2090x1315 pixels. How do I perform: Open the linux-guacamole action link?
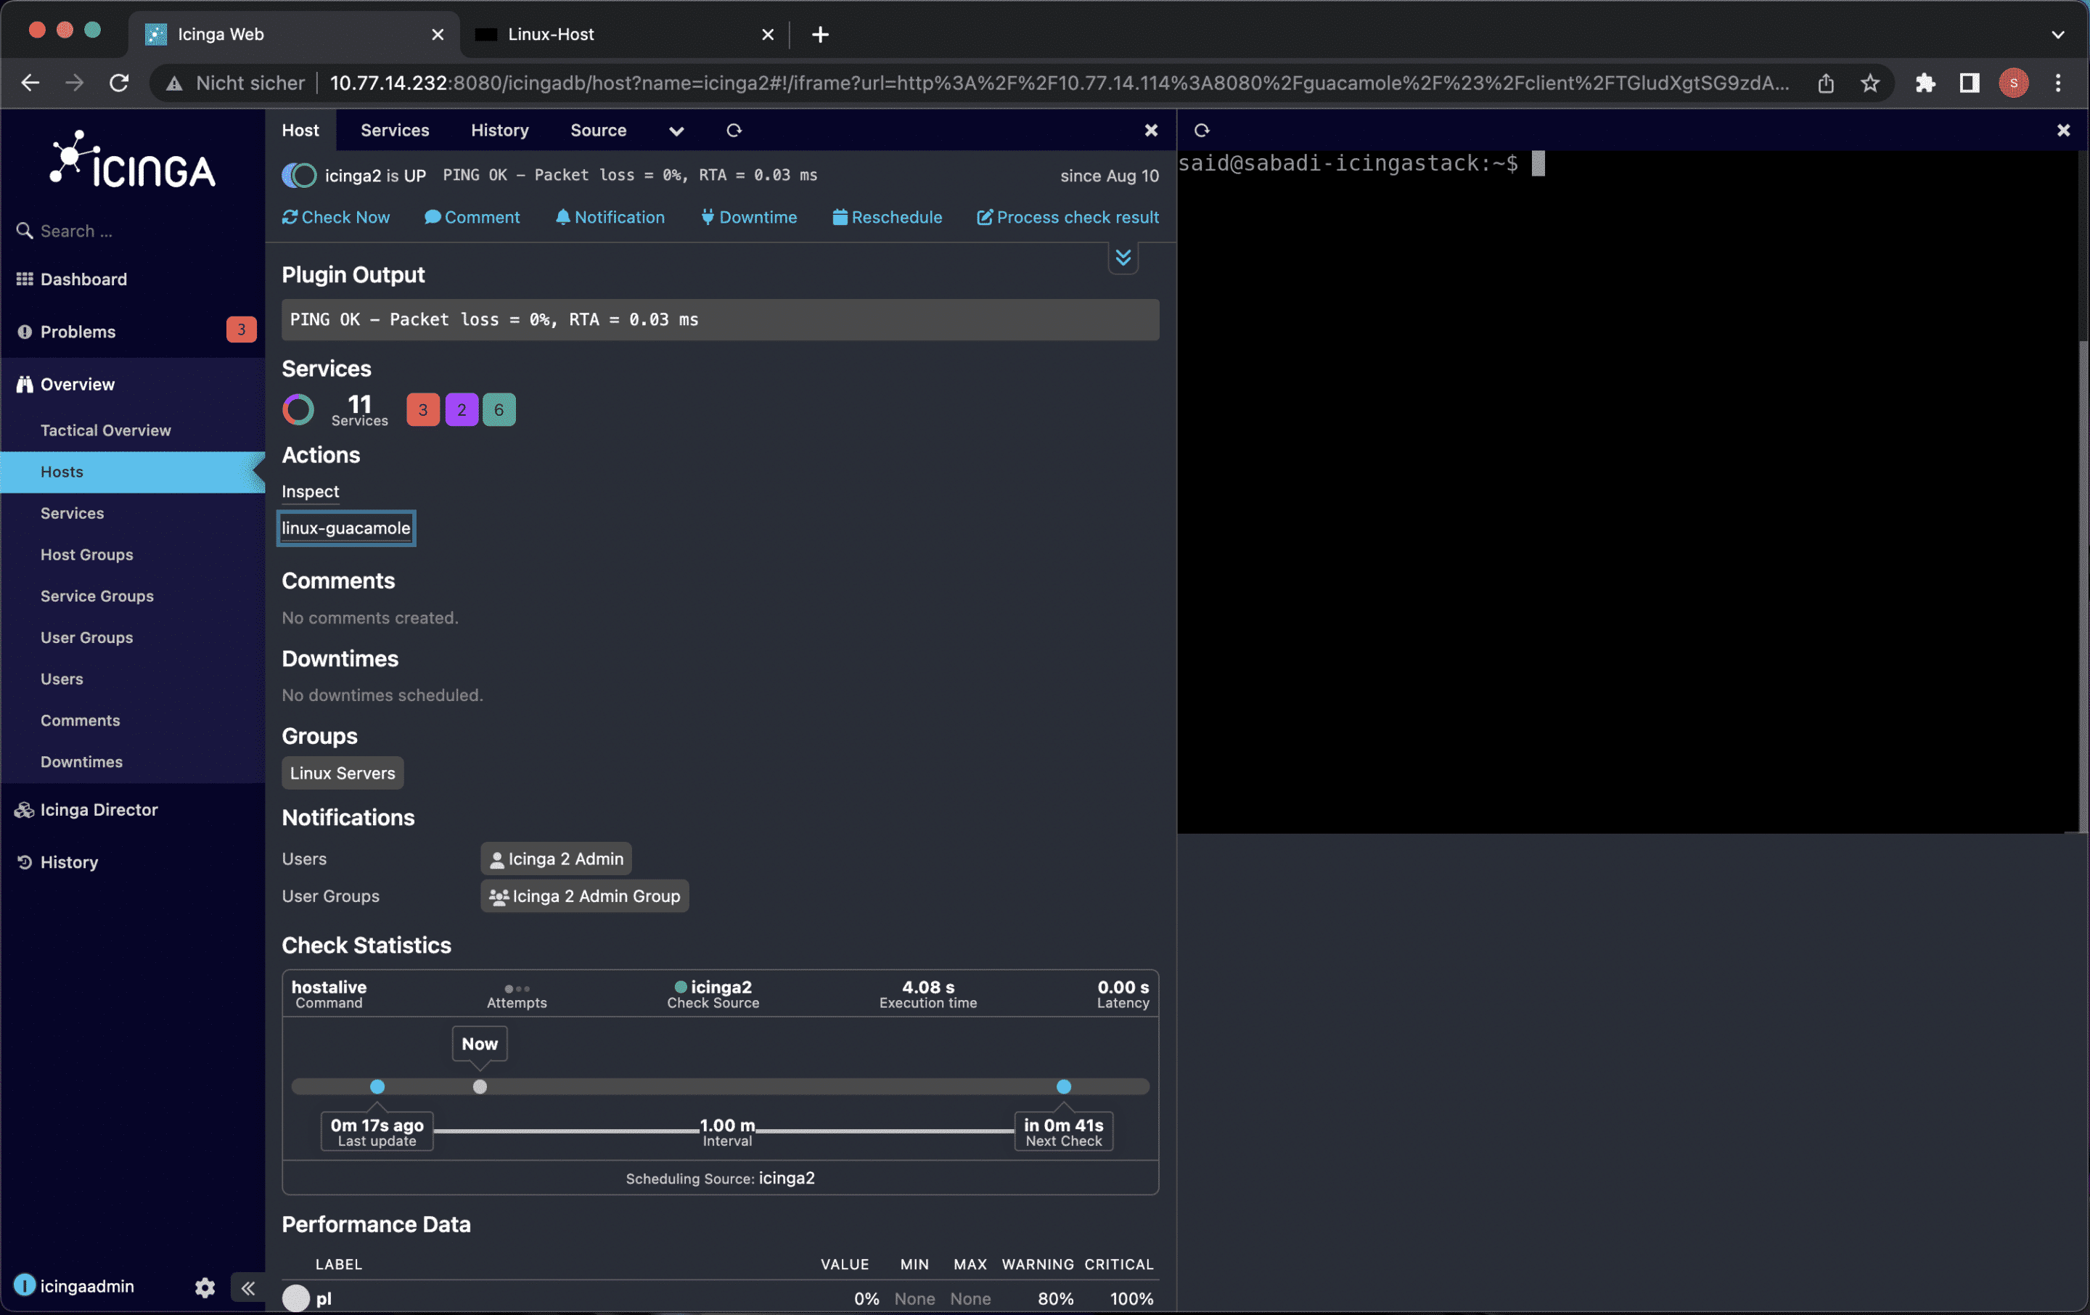click(x=345, y=528)
